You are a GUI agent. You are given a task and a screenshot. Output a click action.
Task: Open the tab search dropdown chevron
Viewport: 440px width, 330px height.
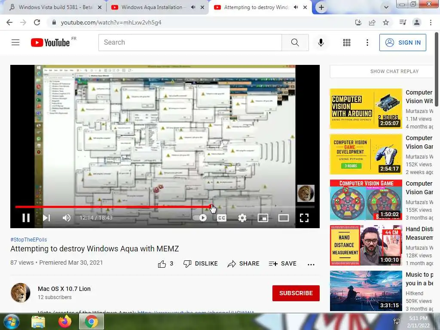pyautogui.click(x=386, y=7)
